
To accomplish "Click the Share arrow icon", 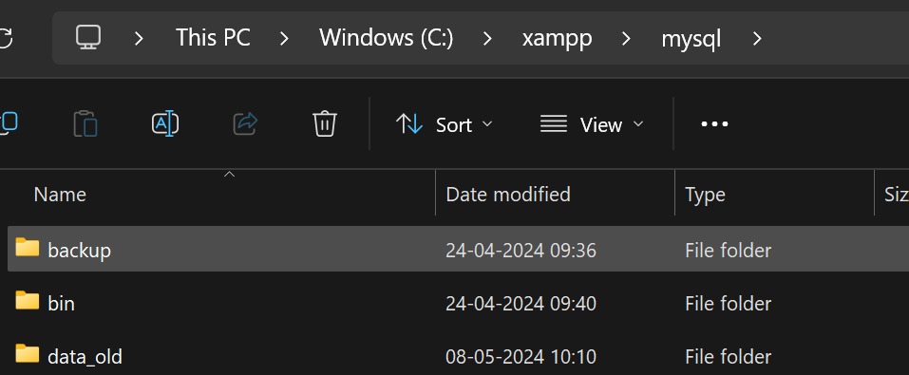I will [245, 123].
